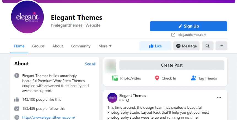Open the post's three-dot options menu
237x120 pixels.
219,97
